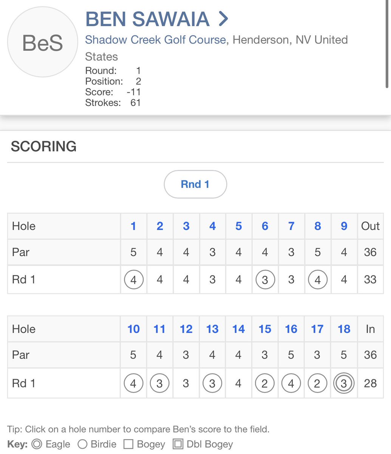Click the BeS avatar circle
391x454 pixels.
pyautogui.click(x=43, y=42)
